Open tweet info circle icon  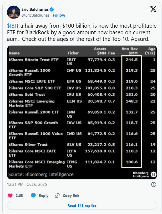click(154, 184)
